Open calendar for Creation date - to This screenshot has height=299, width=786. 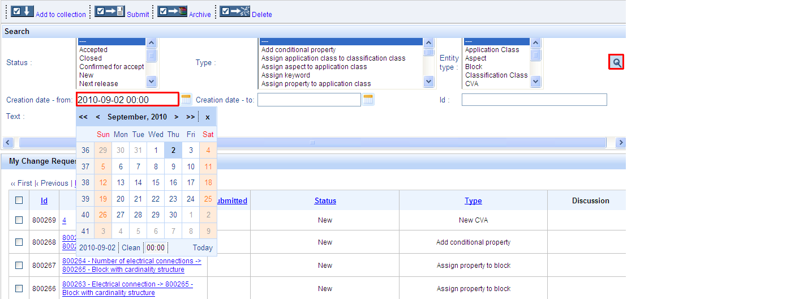coord(368,100)
